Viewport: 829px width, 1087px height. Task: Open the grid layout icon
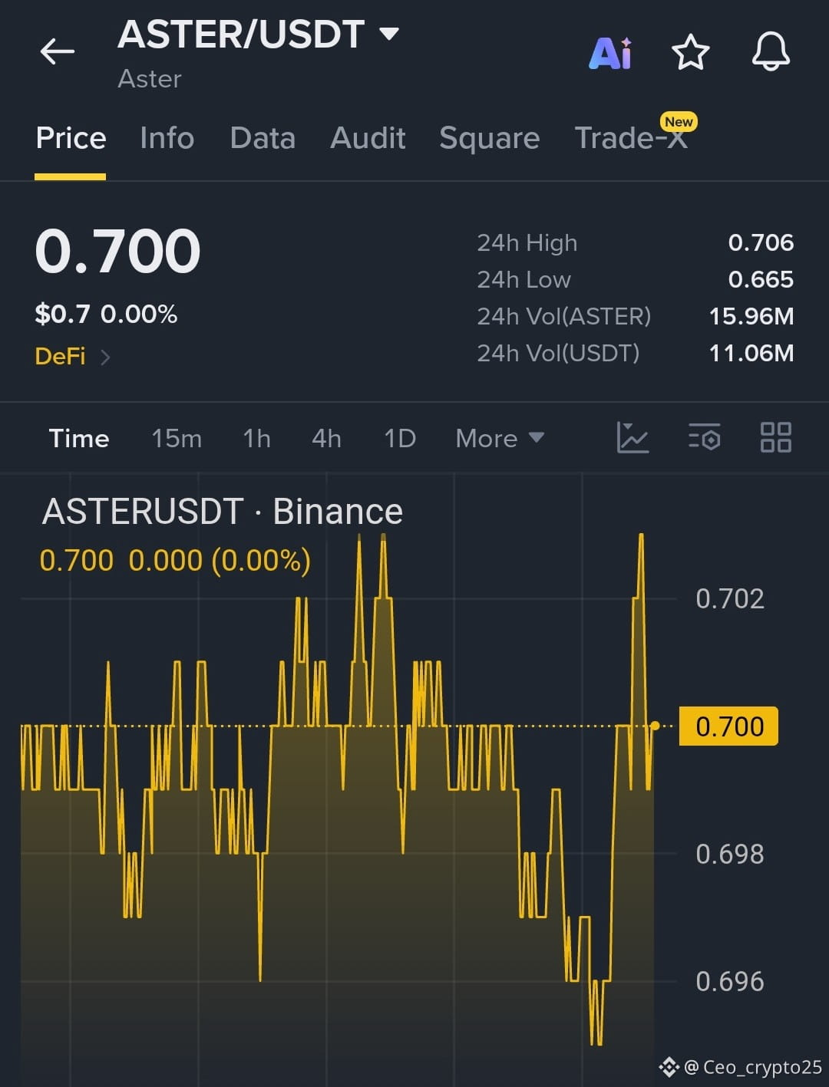pos(775,437)
